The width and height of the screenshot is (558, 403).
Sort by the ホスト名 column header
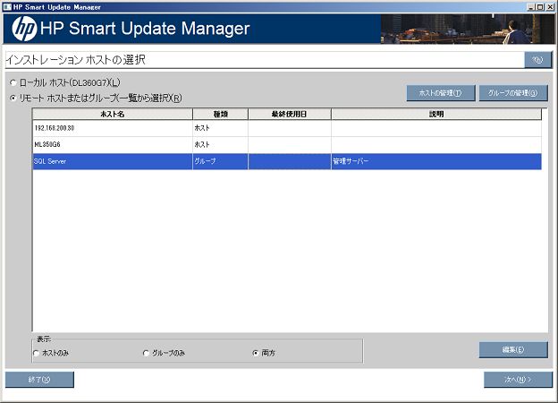coord(113,115)
